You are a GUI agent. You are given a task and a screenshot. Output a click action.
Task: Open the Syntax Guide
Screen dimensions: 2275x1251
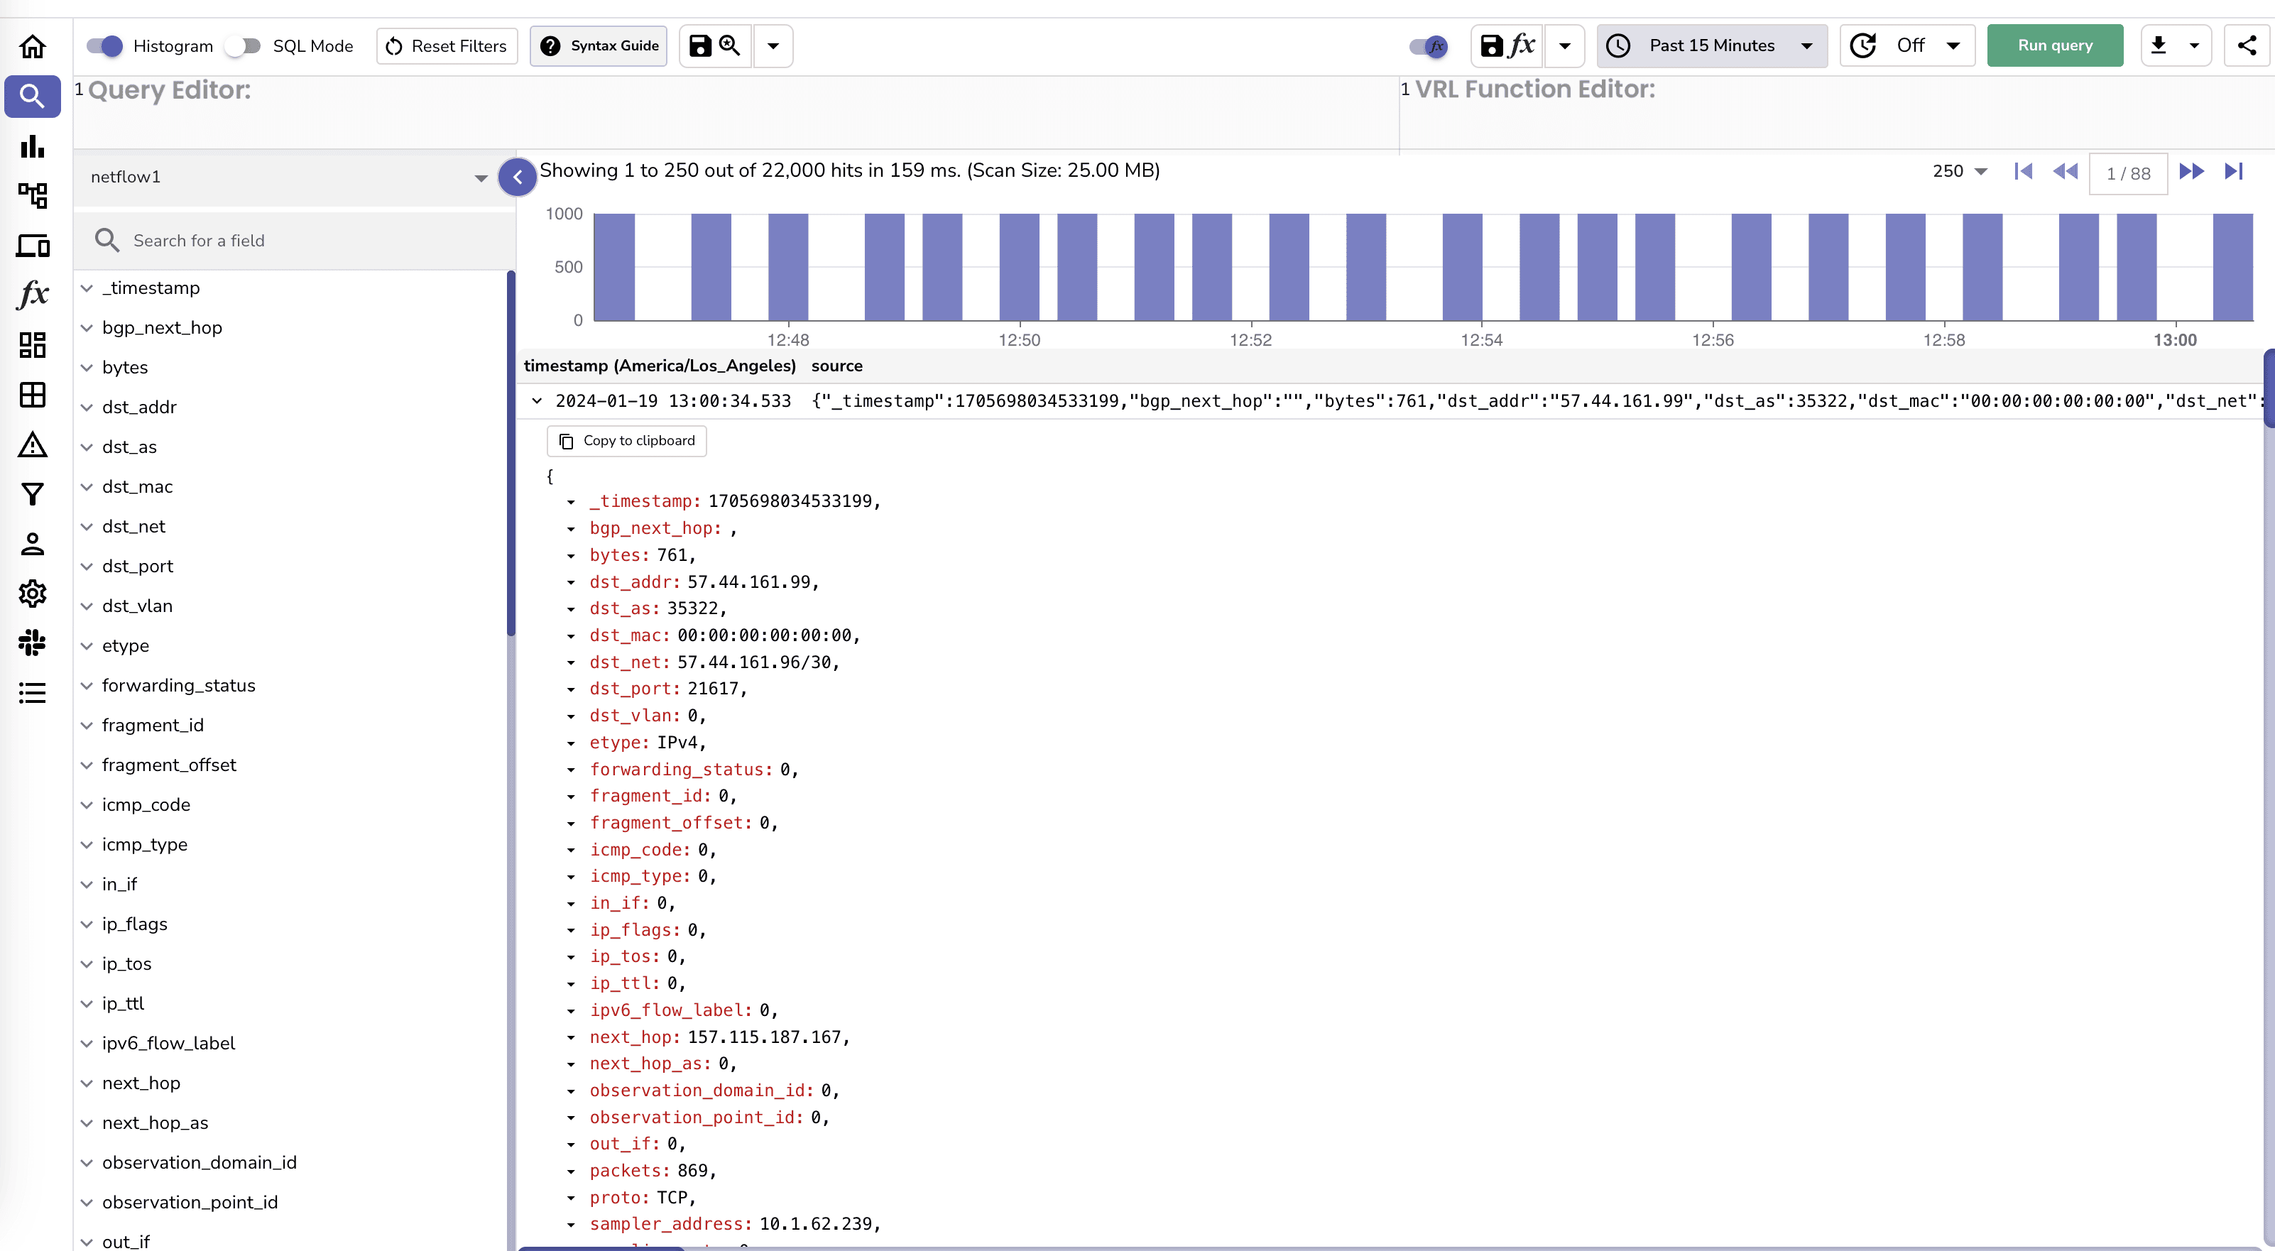(598, 46)
